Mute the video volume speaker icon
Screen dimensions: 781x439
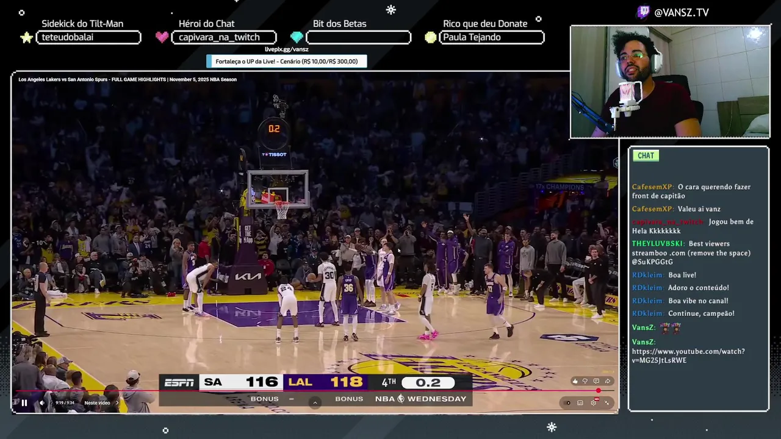coord(41,402)
